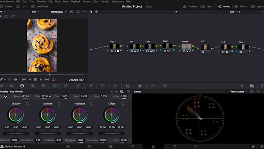Viewport: 264px width, 149px height.
Task: Switch to the Edit page icon
Action: (x=111, y=146)
